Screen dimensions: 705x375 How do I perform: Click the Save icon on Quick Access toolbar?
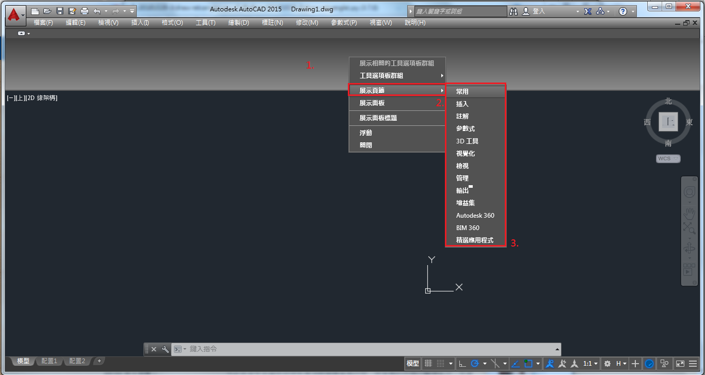60,10
